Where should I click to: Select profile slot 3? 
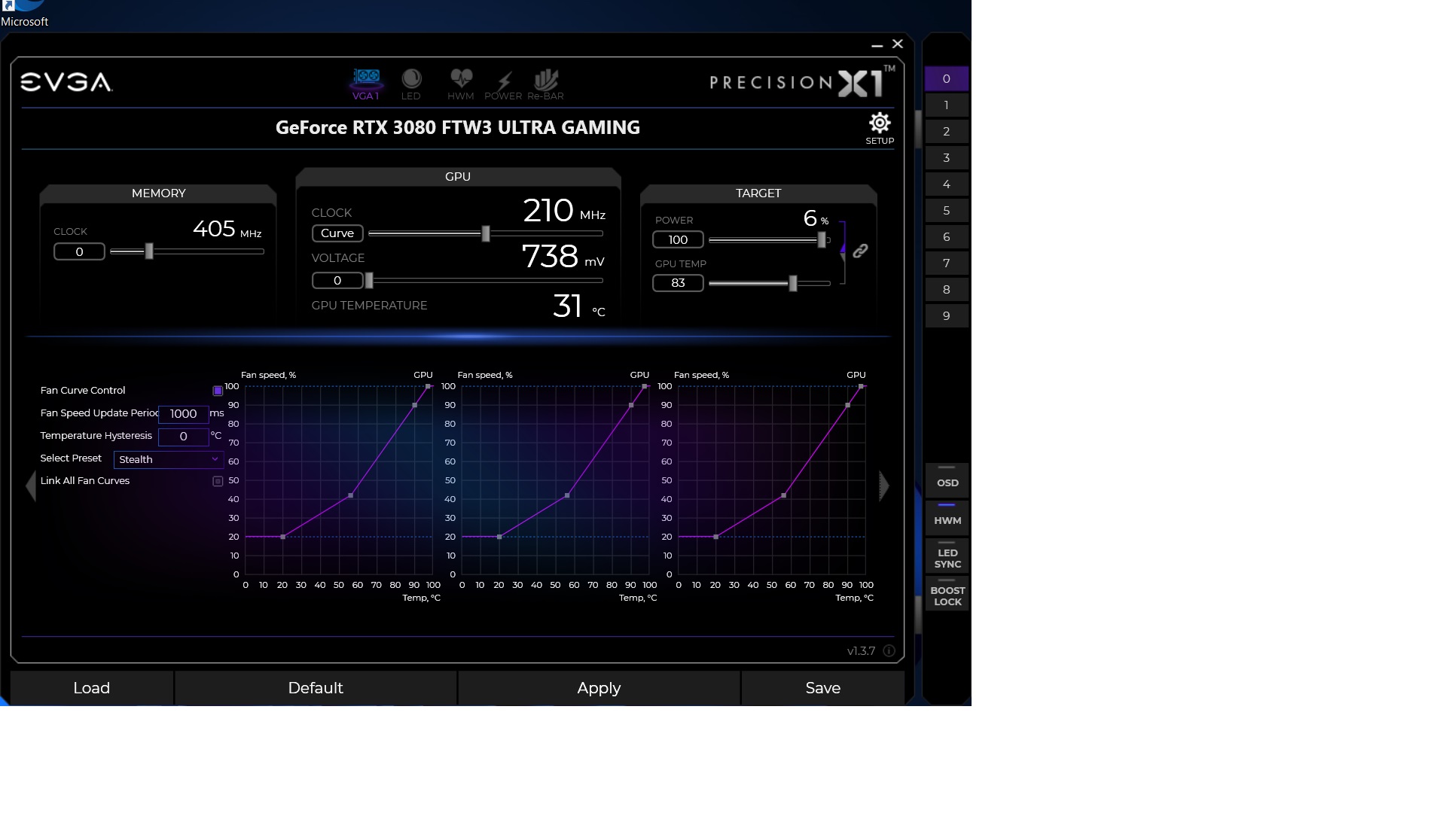pos(946,158)
